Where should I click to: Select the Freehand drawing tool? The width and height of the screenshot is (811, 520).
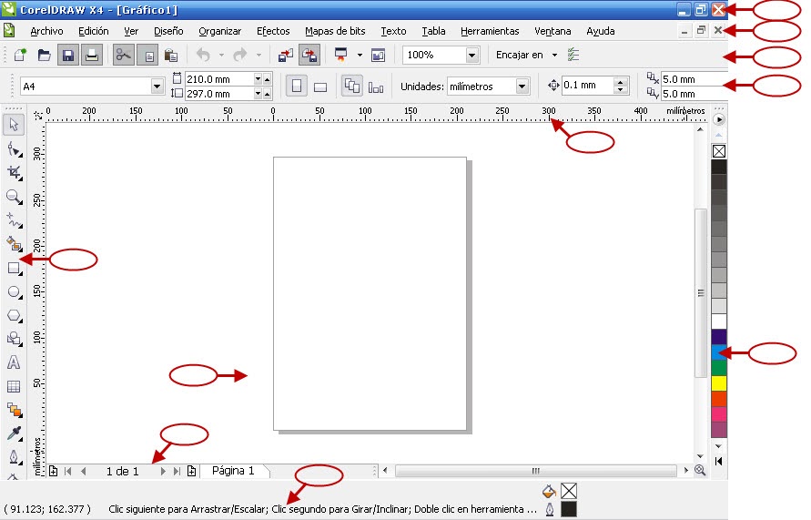point(14,220)
